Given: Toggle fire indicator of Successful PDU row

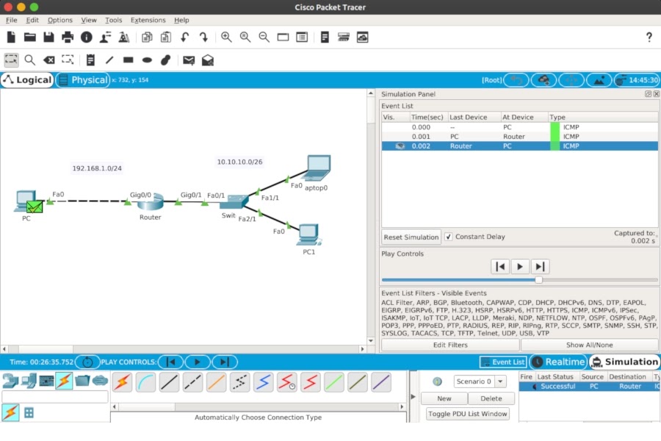Looking at the screenshot, I should coord(535,387).
